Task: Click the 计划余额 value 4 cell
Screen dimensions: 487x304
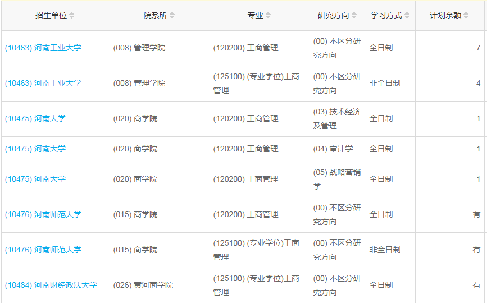Action: [x=478, y=84]
